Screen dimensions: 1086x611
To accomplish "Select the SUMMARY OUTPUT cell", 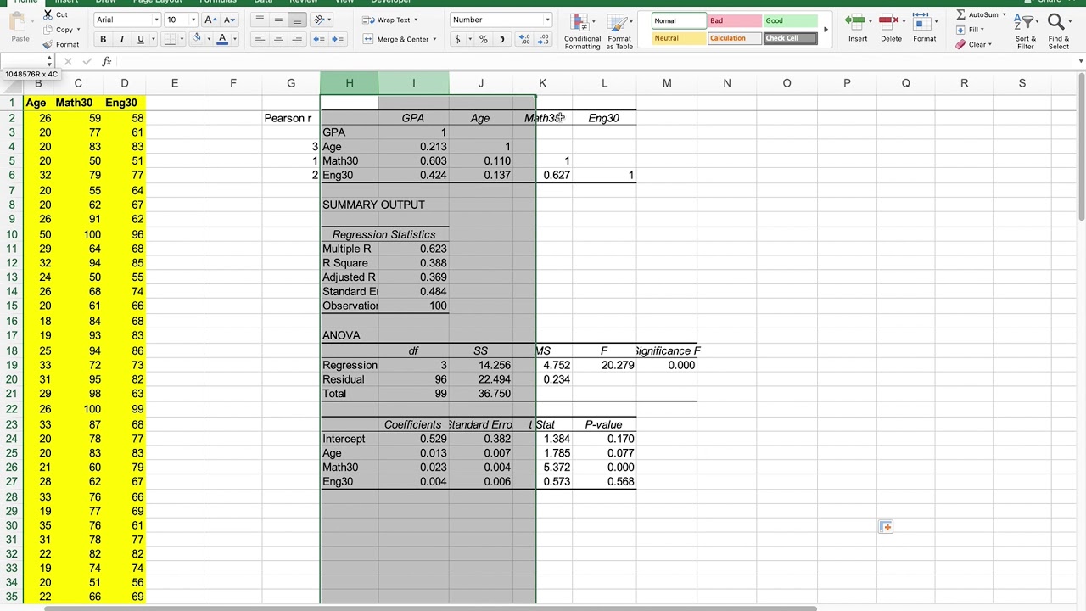I will pos(373,205).
